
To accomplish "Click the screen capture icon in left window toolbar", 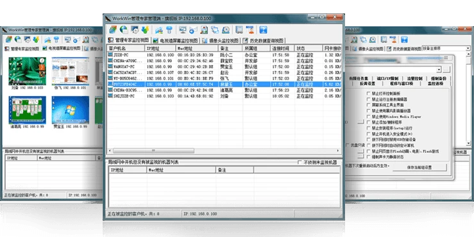I will (x=27, y=39).
